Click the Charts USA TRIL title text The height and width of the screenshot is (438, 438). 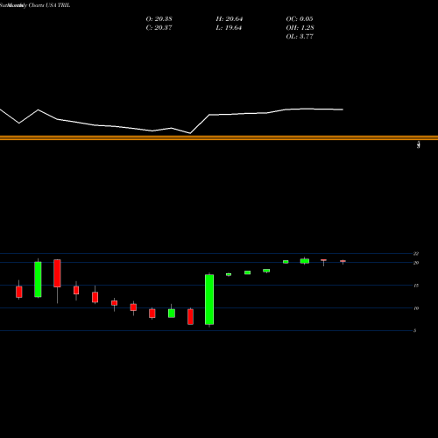(x=49, y=5)
